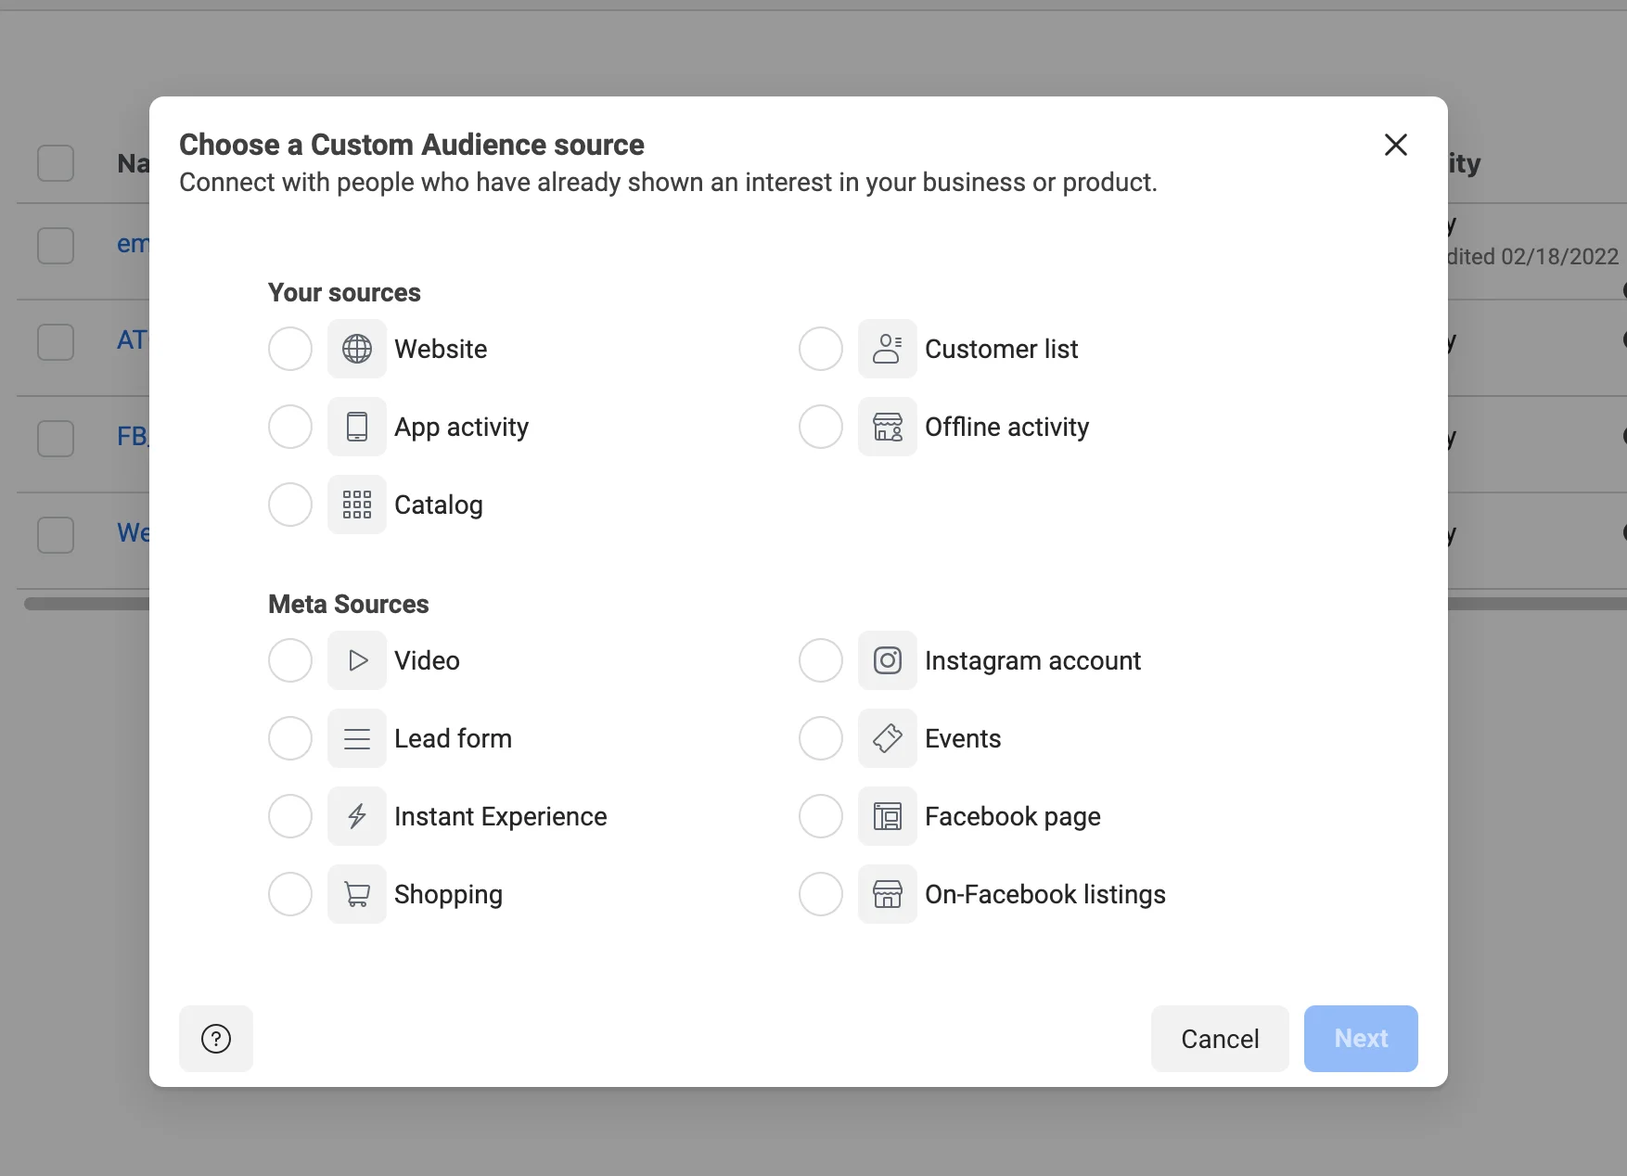
Task: Click the 'Instagram account' label text
Action: point(1032,660)
